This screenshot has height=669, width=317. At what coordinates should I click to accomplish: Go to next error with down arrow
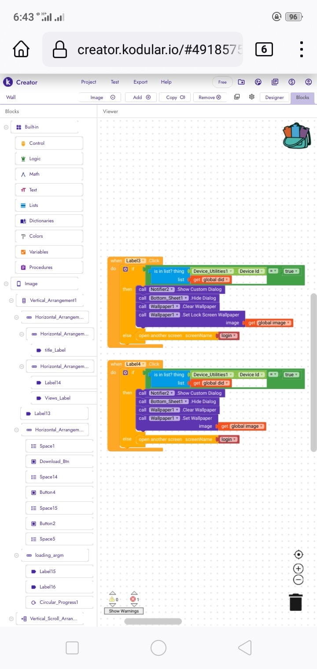[134, 605]
